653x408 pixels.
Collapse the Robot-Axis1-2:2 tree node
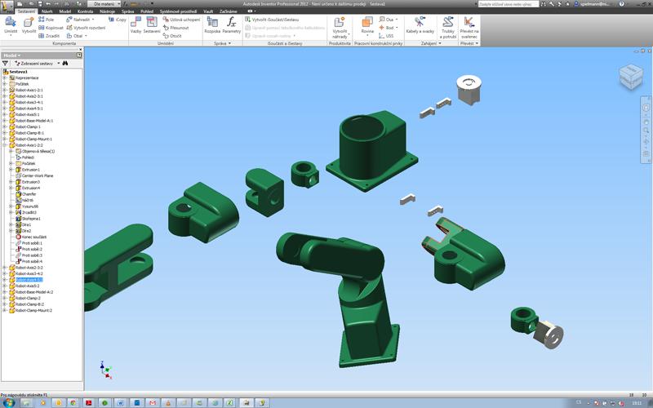4,145
